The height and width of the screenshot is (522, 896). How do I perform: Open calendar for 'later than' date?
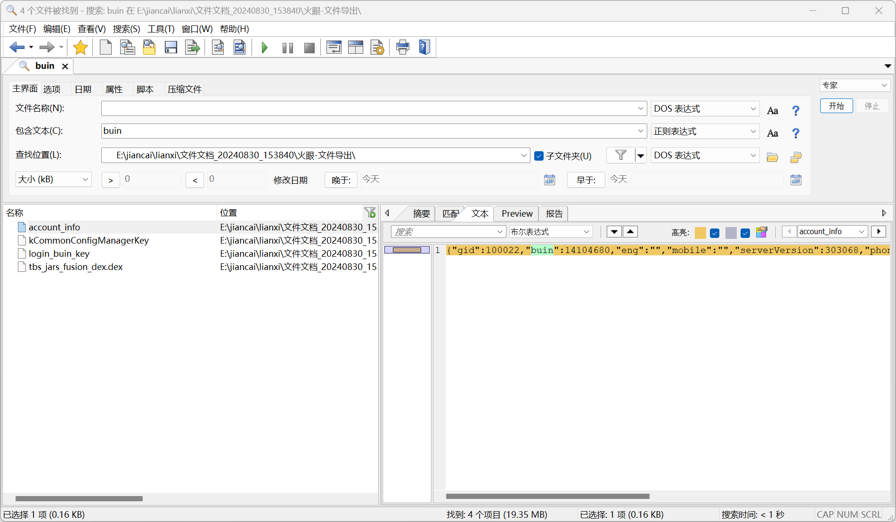pos(549,180)
